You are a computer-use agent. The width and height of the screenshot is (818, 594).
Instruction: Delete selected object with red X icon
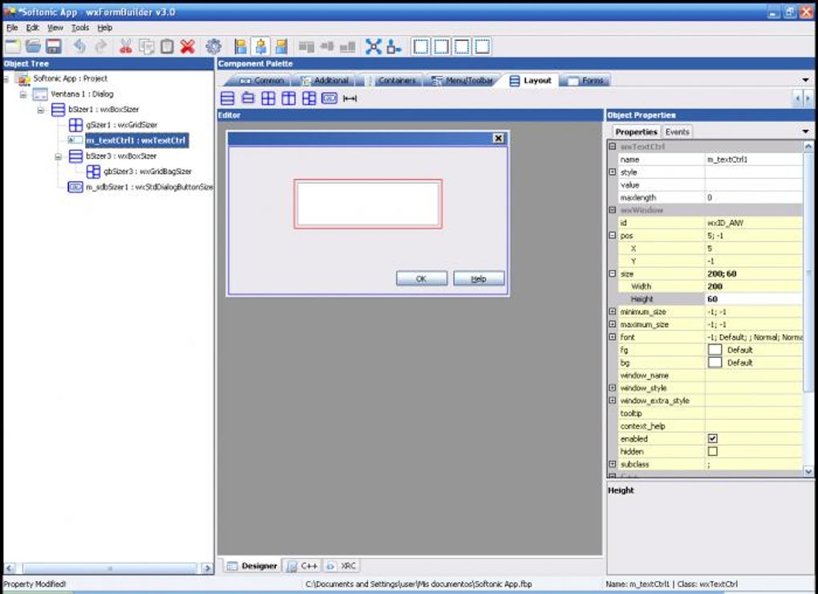coord(188,47)
